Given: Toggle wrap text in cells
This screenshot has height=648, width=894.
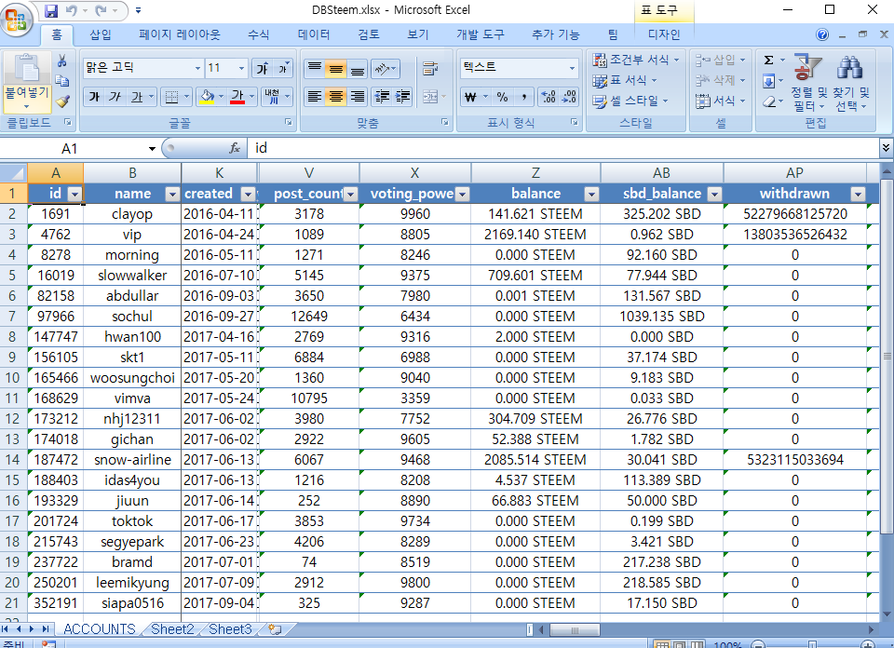Looking at the screenshot, I should coord(430,69).
